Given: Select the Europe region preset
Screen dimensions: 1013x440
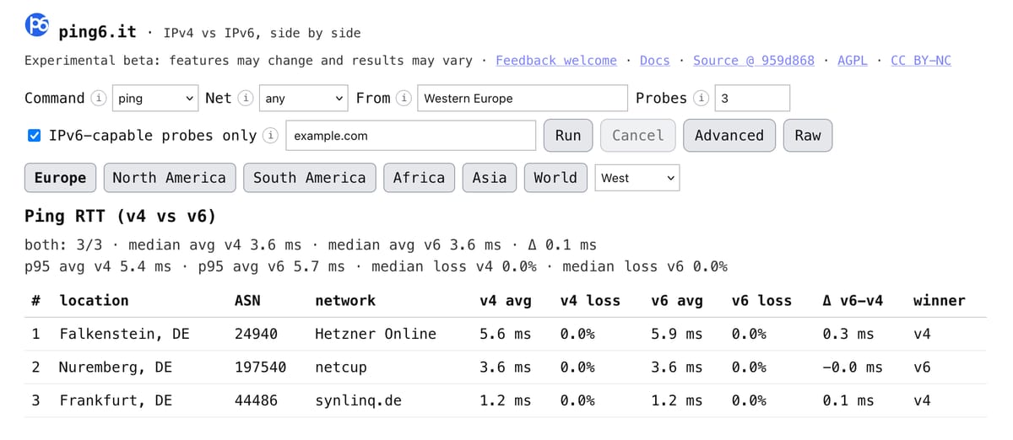Looking at the screenshot, I should click(x=60, y=178).
